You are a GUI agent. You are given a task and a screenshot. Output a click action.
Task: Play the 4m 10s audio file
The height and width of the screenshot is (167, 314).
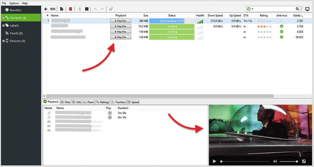coord(110,117)
